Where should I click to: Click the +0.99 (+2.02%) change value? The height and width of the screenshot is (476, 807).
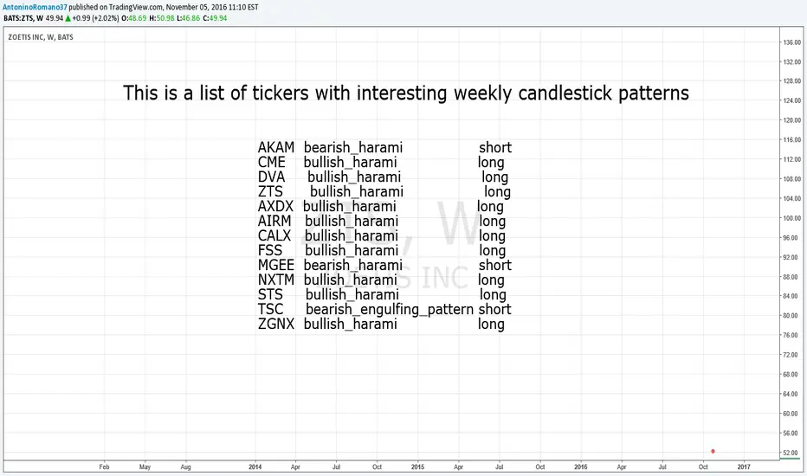96,18
